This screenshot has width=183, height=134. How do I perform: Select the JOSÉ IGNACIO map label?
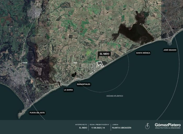(x=170, y=50)
